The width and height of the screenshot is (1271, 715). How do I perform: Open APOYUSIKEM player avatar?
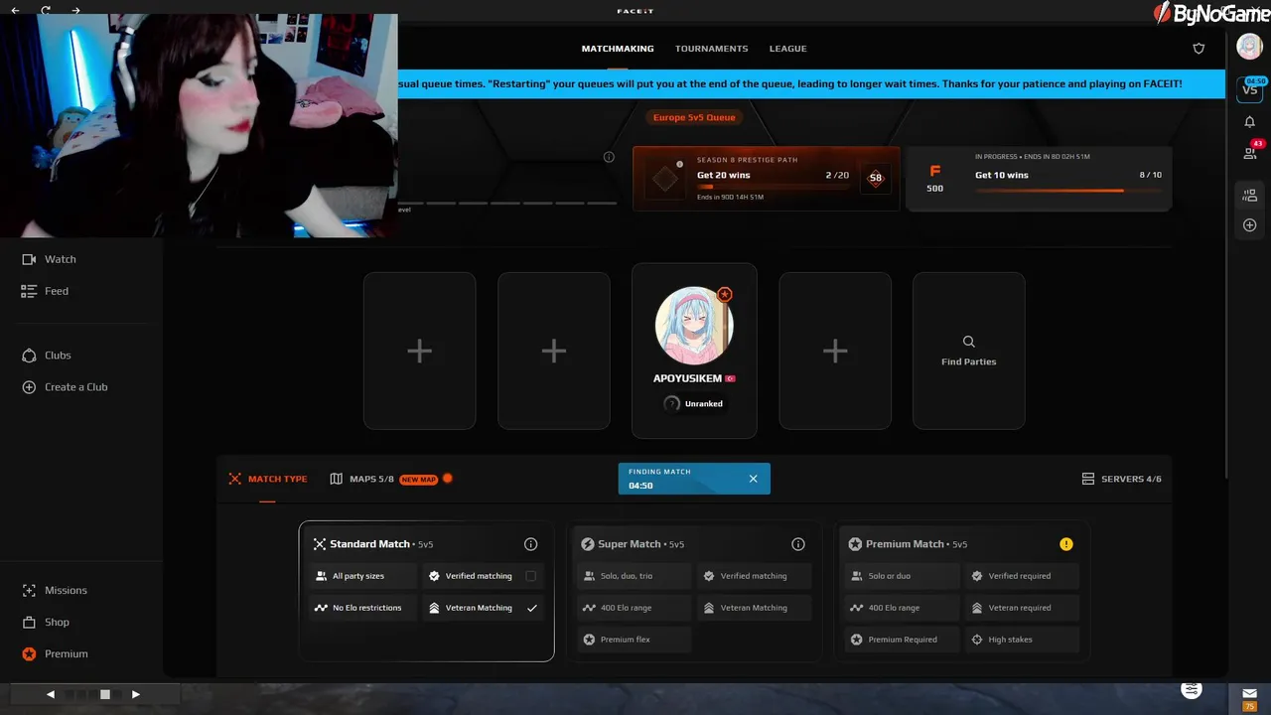[x=694, y=326]
